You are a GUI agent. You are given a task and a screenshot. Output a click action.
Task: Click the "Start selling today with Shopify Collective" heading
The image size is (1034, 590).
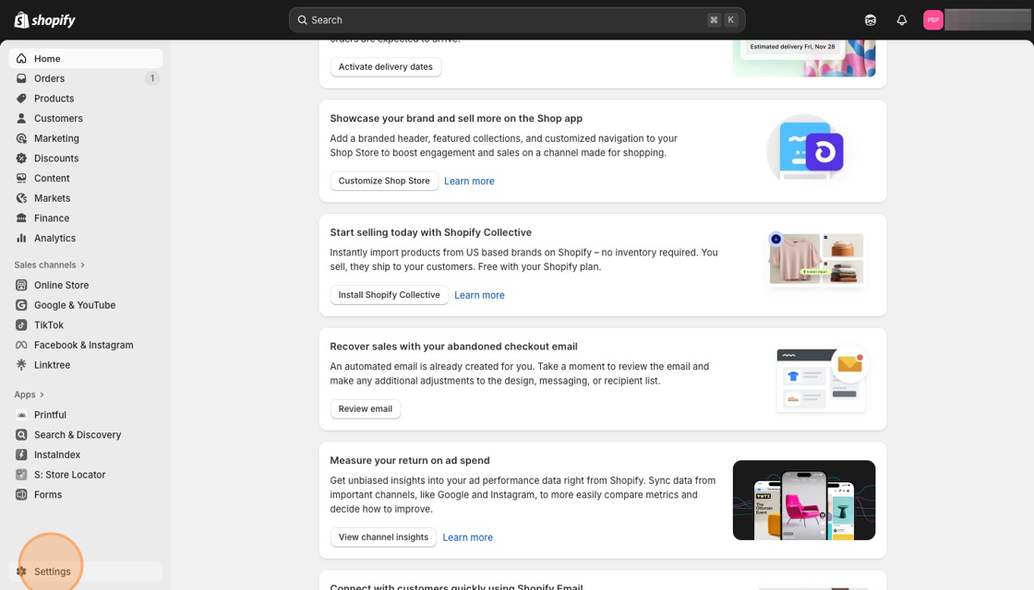coord(430,232)
